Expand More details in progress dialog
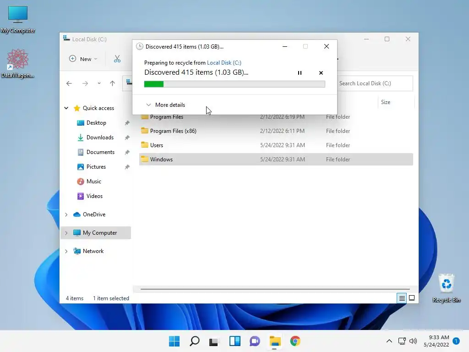This screenshot has width=469, height=352. [x=165, y=105]
